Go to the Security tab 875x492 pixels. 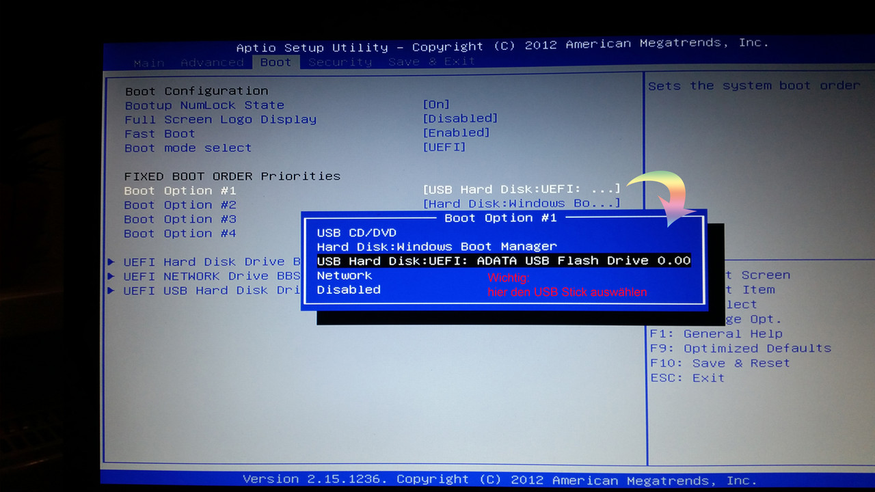coord(340,62)
